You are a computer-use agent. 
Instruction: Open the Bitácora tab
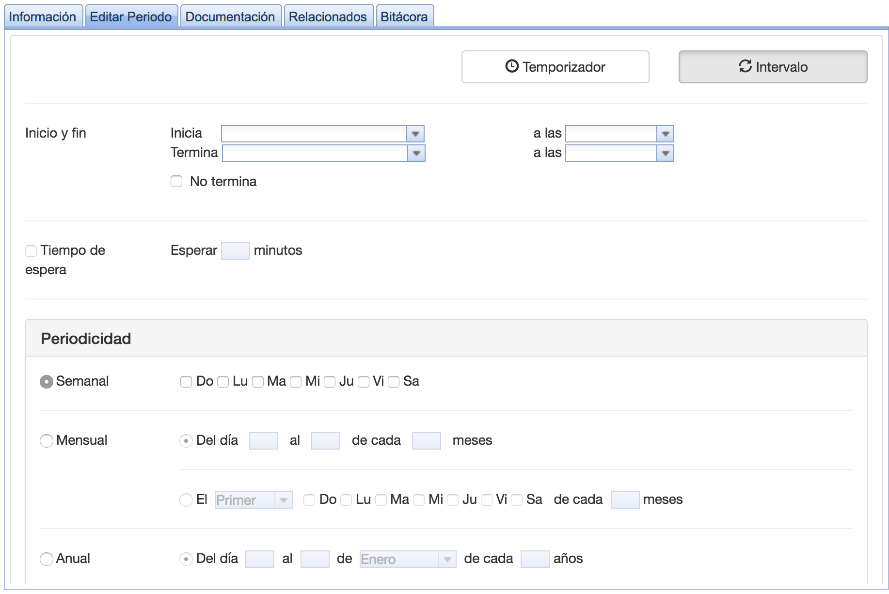click(x=404, y=16)
